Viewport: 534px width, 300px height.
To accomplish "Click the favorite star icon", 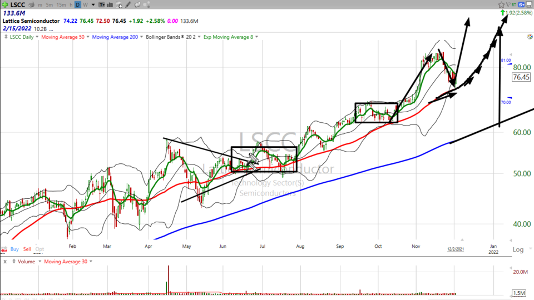I will click(501, 4).
